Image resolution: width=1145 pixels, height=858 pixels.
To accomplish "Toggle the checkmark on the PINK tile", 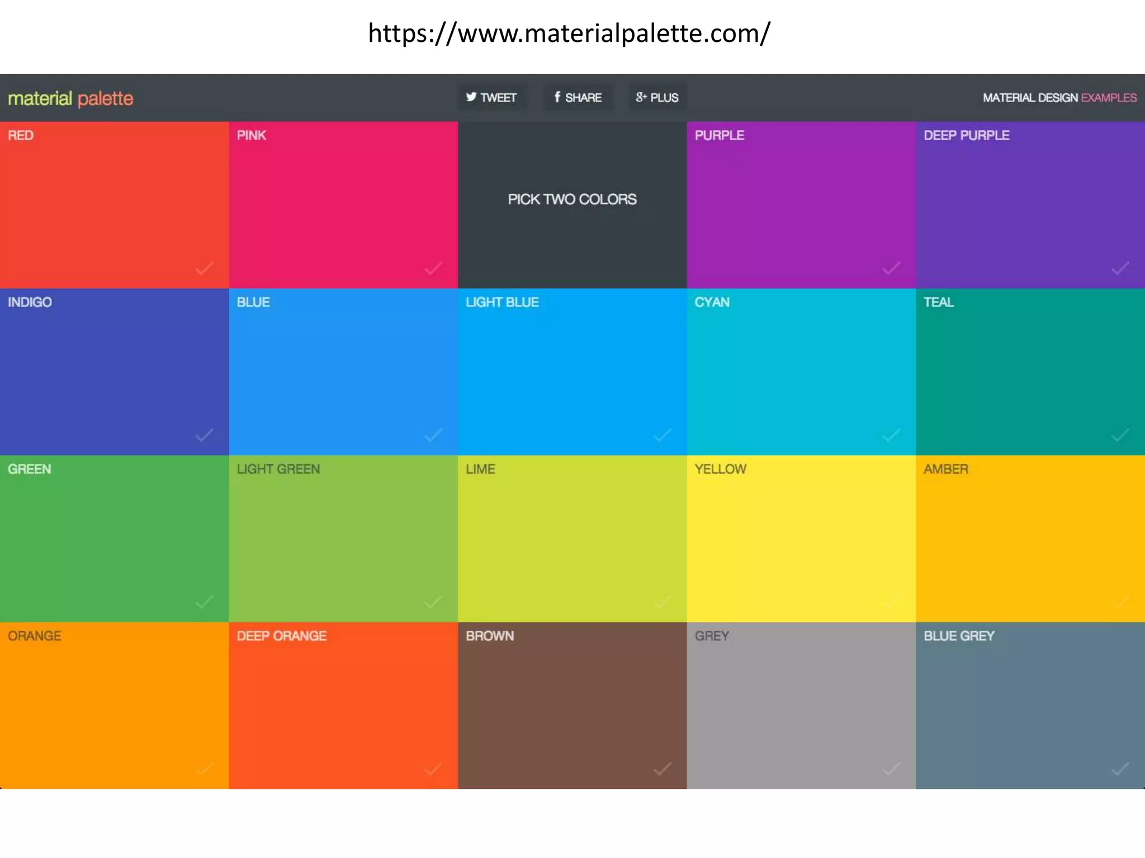I will [x=433, y=268].
